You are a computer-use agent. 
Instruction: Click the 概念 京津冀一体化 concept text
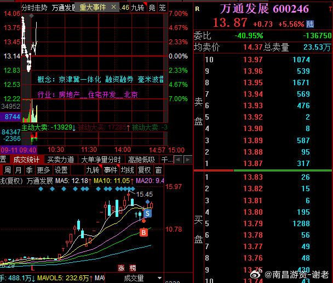click(x=69, y=79)
